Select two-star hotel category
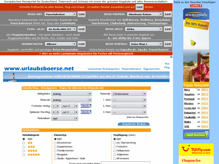 (24, 143)
